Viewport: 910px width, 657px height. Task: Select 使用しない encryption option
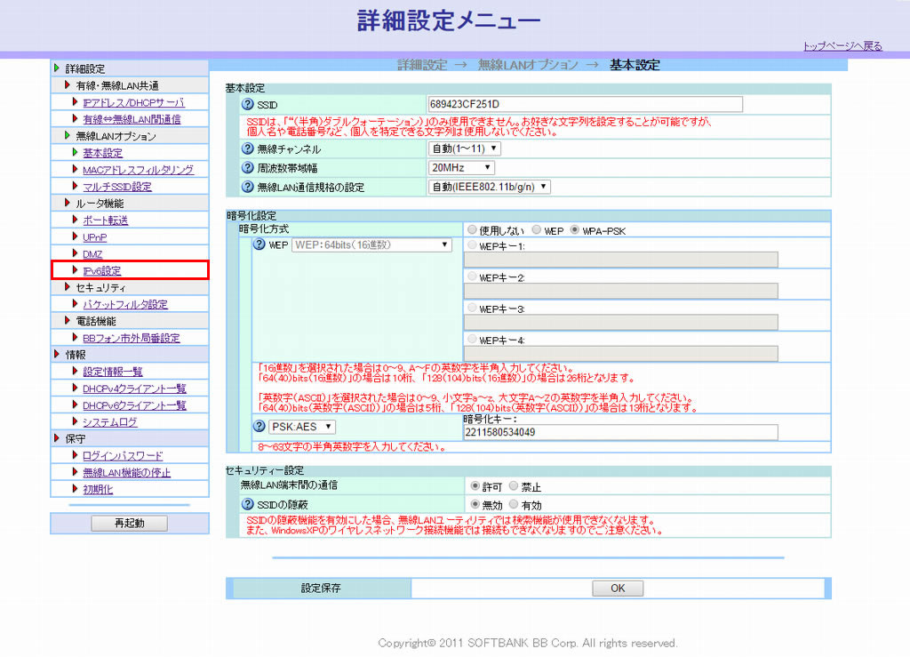pos(473,230)
